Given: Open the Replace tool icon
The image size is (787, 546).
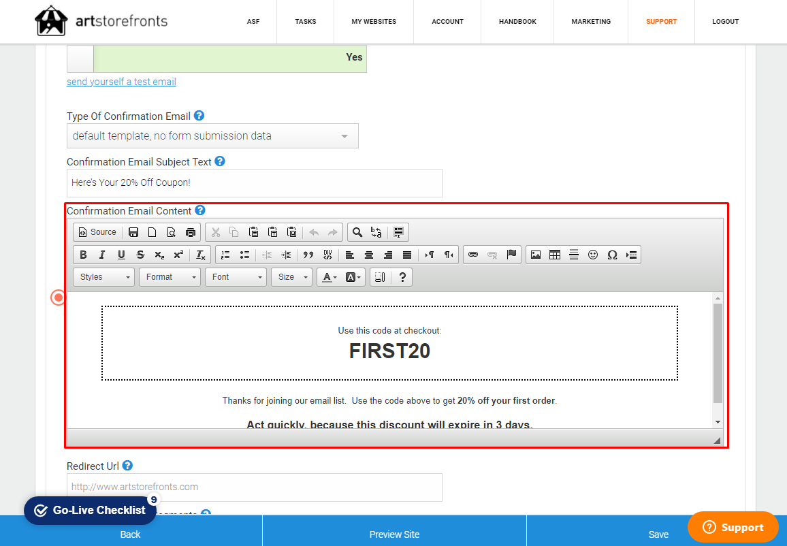Looking at the screenshot, I should [x=376, y=232].
